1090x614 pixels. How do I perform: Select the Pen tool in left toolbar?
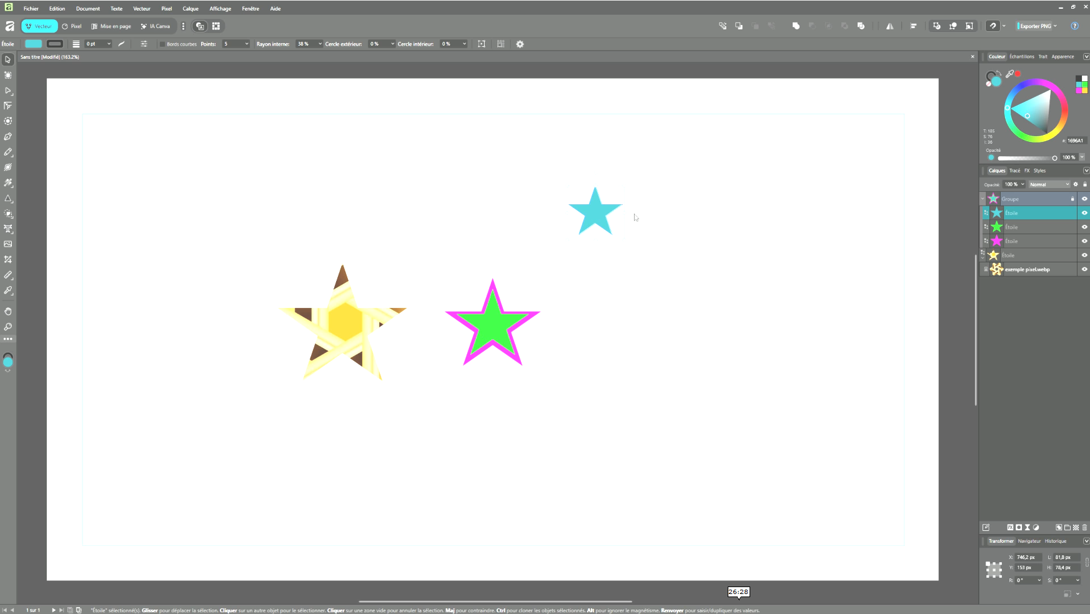[x=8, y=137]
